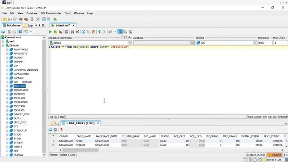
Task: Open the Tools menu
Action: (67, 13)
